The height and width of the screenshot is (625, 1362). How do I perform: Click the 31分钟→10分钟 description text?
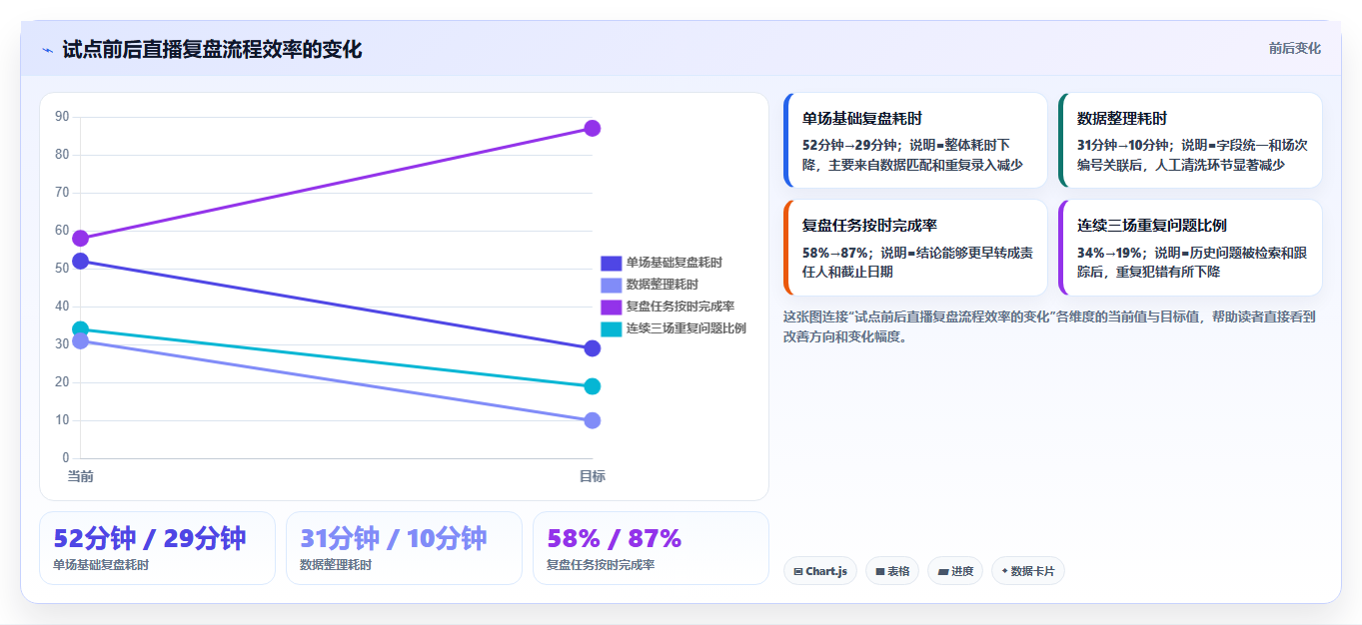[x=1193, y=155]
